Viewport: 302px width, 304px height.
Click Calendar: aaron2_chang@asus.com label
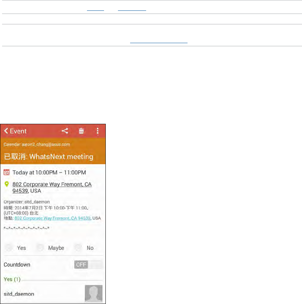pos(37,144)
